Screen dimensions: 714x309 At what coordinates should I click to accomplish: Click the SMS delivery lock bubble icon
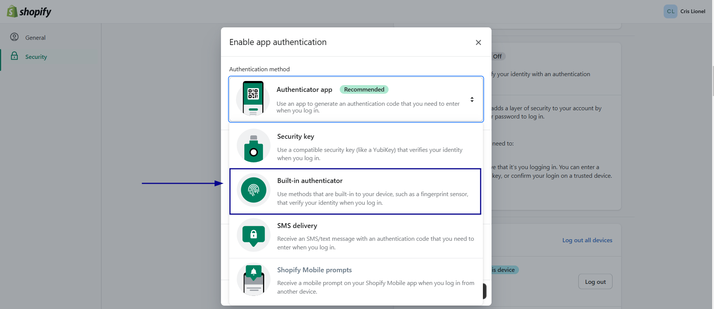click(x=254, y=235)
